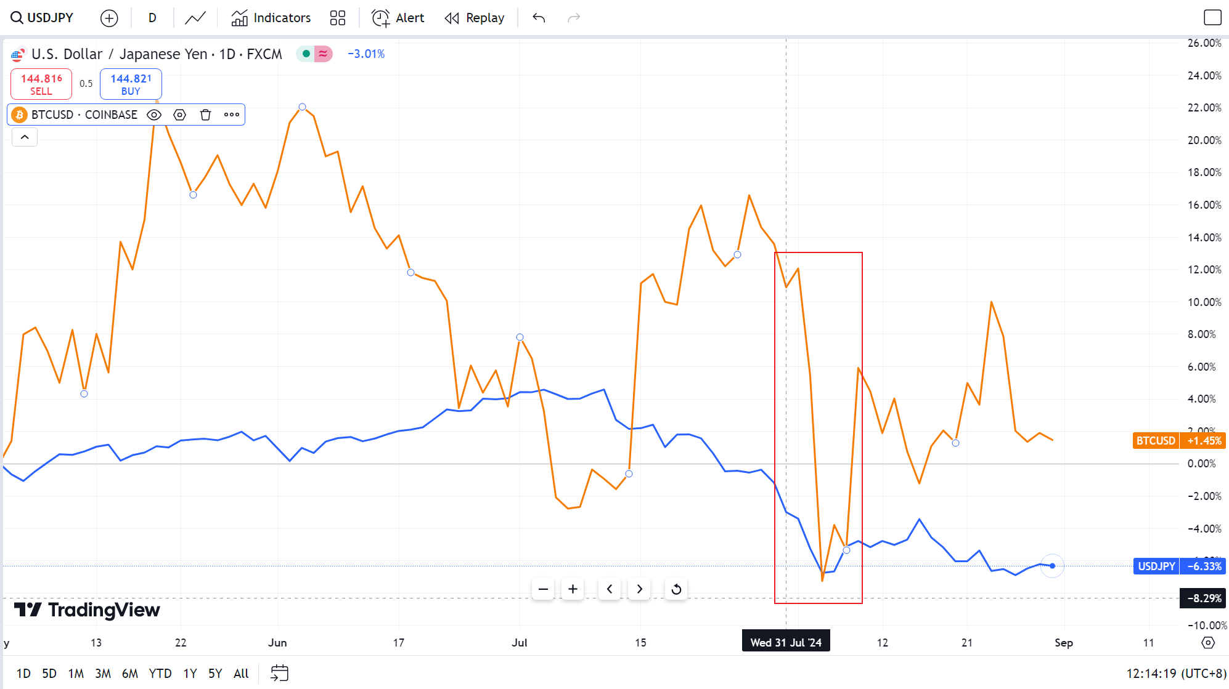This screenshot has width=1229, height=689.
Task: Toggle BTCUSD series visibility eye icon
Action: (154, 115)
